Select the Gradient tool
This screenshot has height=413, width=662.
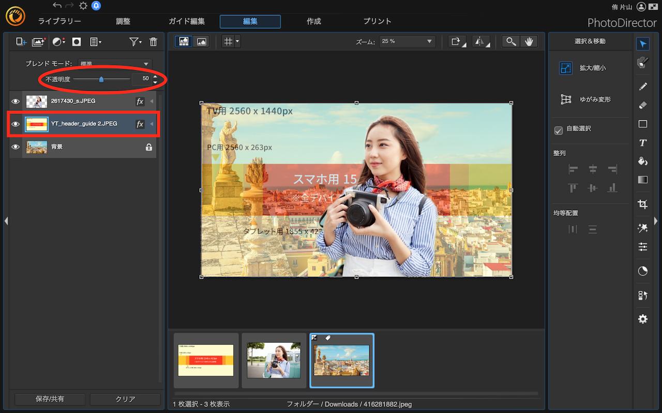pos(643,180)
